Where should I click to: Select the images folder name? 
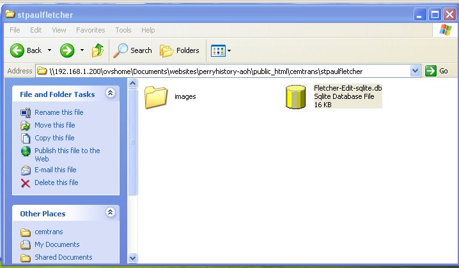click(x=185, y=96)
